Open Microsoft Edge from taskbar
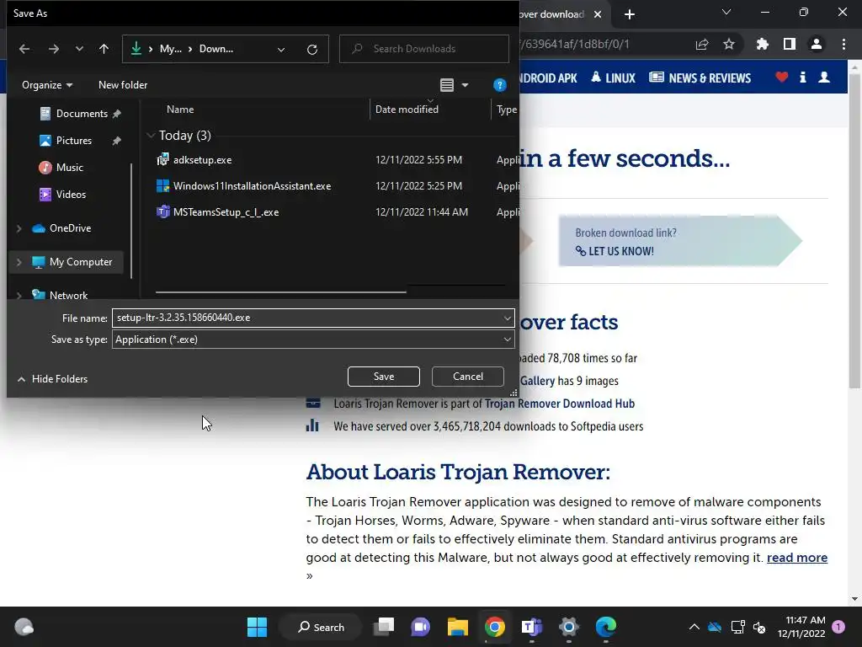This screenshot has height=647, width=862. pos(606,627)
